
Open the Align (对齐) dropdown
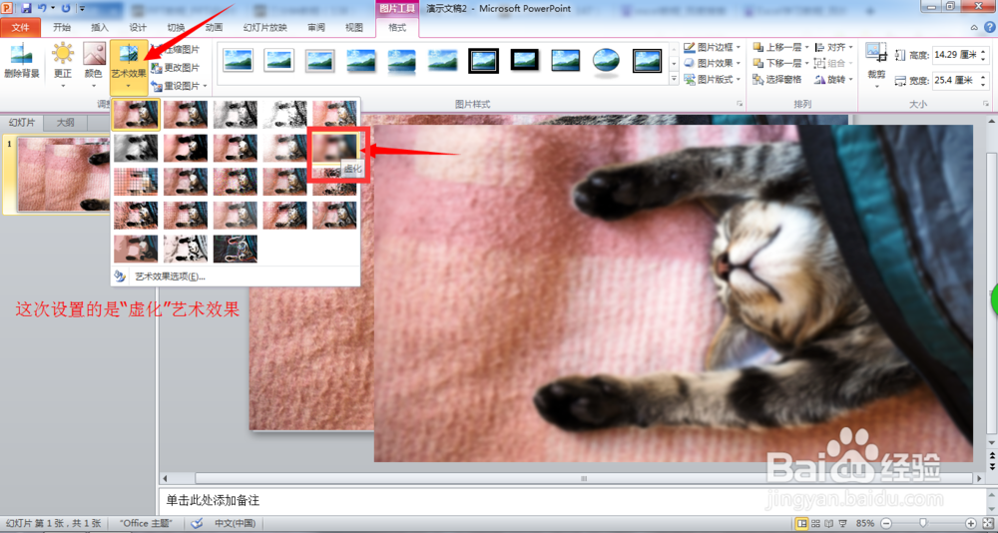tap(833, 47)
